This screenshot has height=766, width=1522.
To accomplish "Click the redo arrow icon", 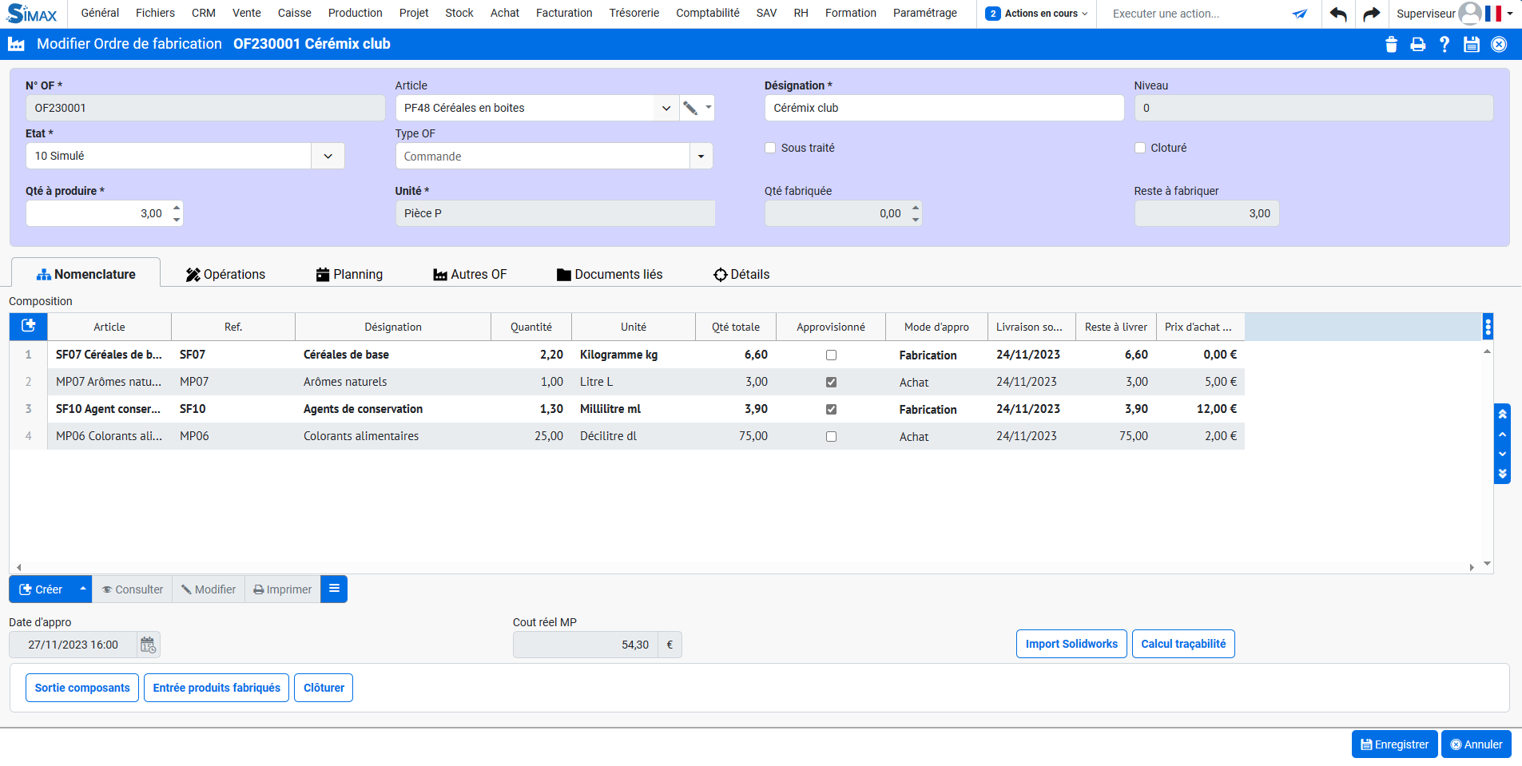I will pyautogui.click(x=1371, y=14).
